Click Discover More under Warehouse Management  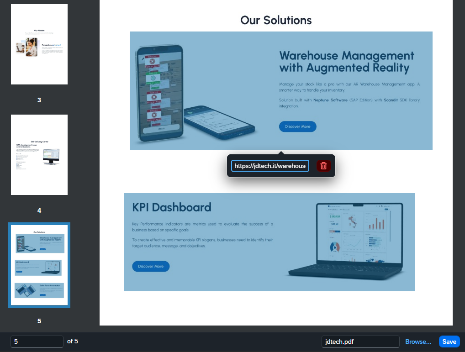tap(297, 126)
